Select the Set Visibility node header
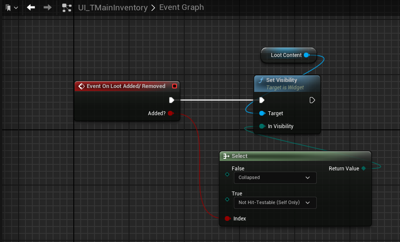 tap(287, 84)
